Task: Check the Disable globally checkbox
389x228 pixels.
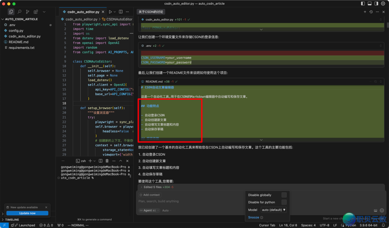Action: [x=284, y=195]
